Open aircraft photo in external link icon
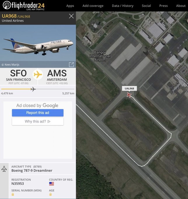The width and height of the screenshot is (188, 199). point(71,64)
